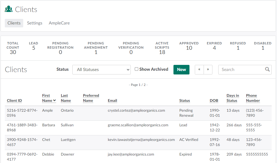277x163 pixels.
Task: Select the Clients tab
Action: [14, 23]
